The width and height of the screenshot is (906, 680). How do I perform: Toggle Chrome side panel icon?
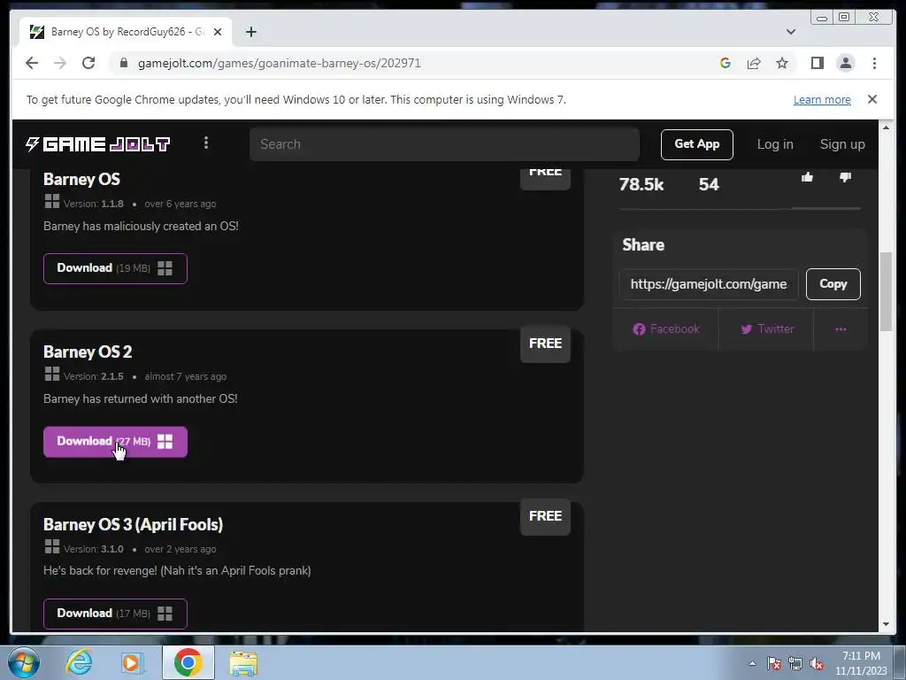click(x=817, y=63)
